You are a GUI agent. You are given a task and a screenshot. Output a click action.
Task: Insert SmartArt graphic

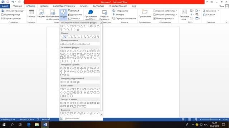point(73,11)
